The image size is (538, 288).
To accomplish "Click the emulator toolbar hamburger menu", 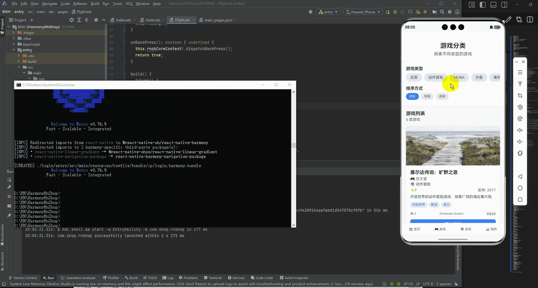I will (x=520, y=72).
